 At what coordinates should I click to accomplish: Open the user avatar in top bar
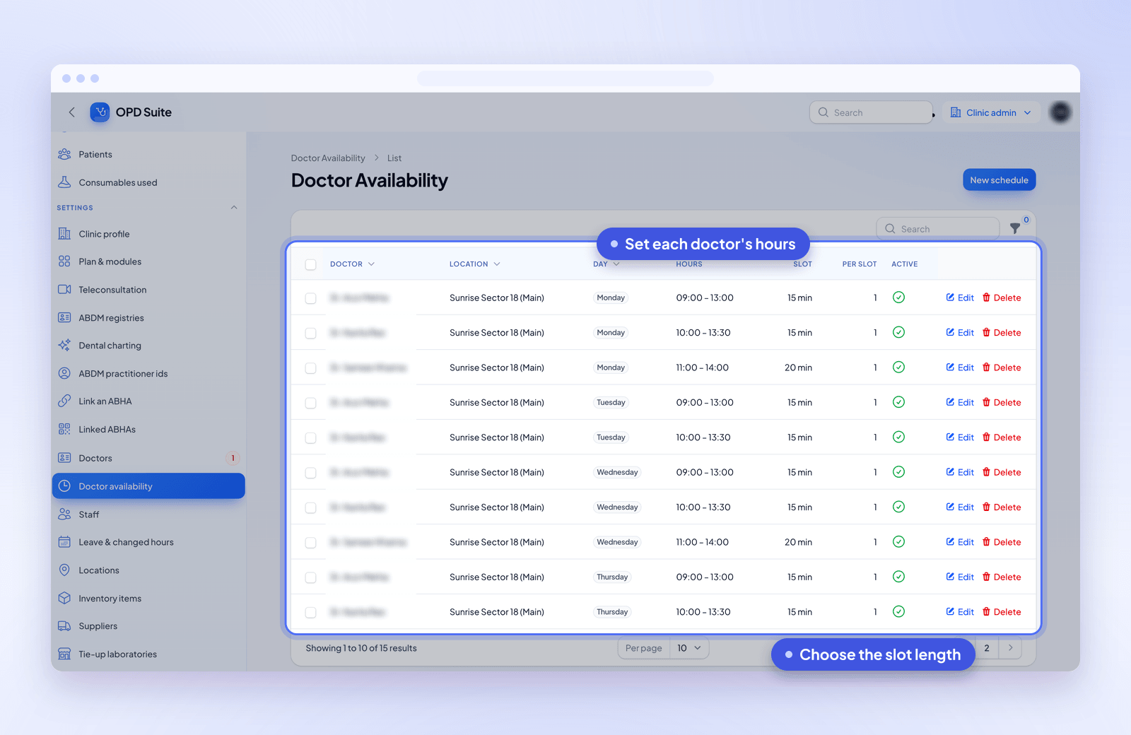click(1060, 112)
